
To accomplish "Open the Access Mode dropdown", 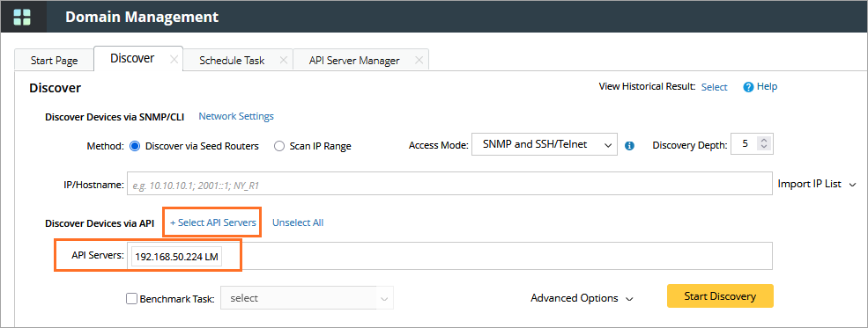I will click(x=545, y=145).
